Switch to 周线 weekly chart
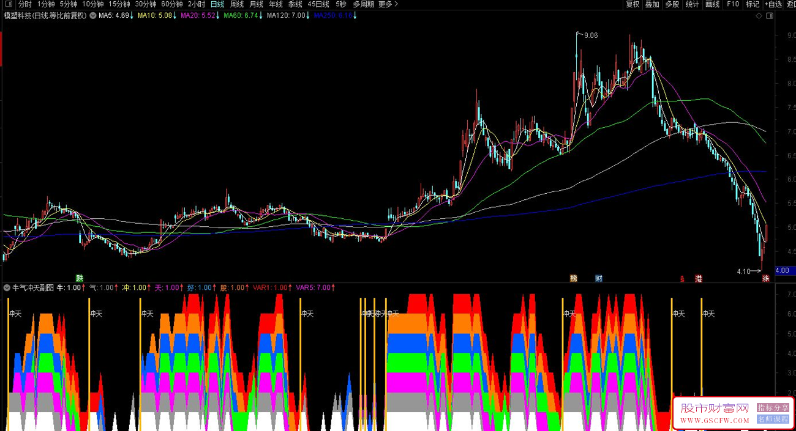The image size is (796, 431). click(x=237, y=4)
